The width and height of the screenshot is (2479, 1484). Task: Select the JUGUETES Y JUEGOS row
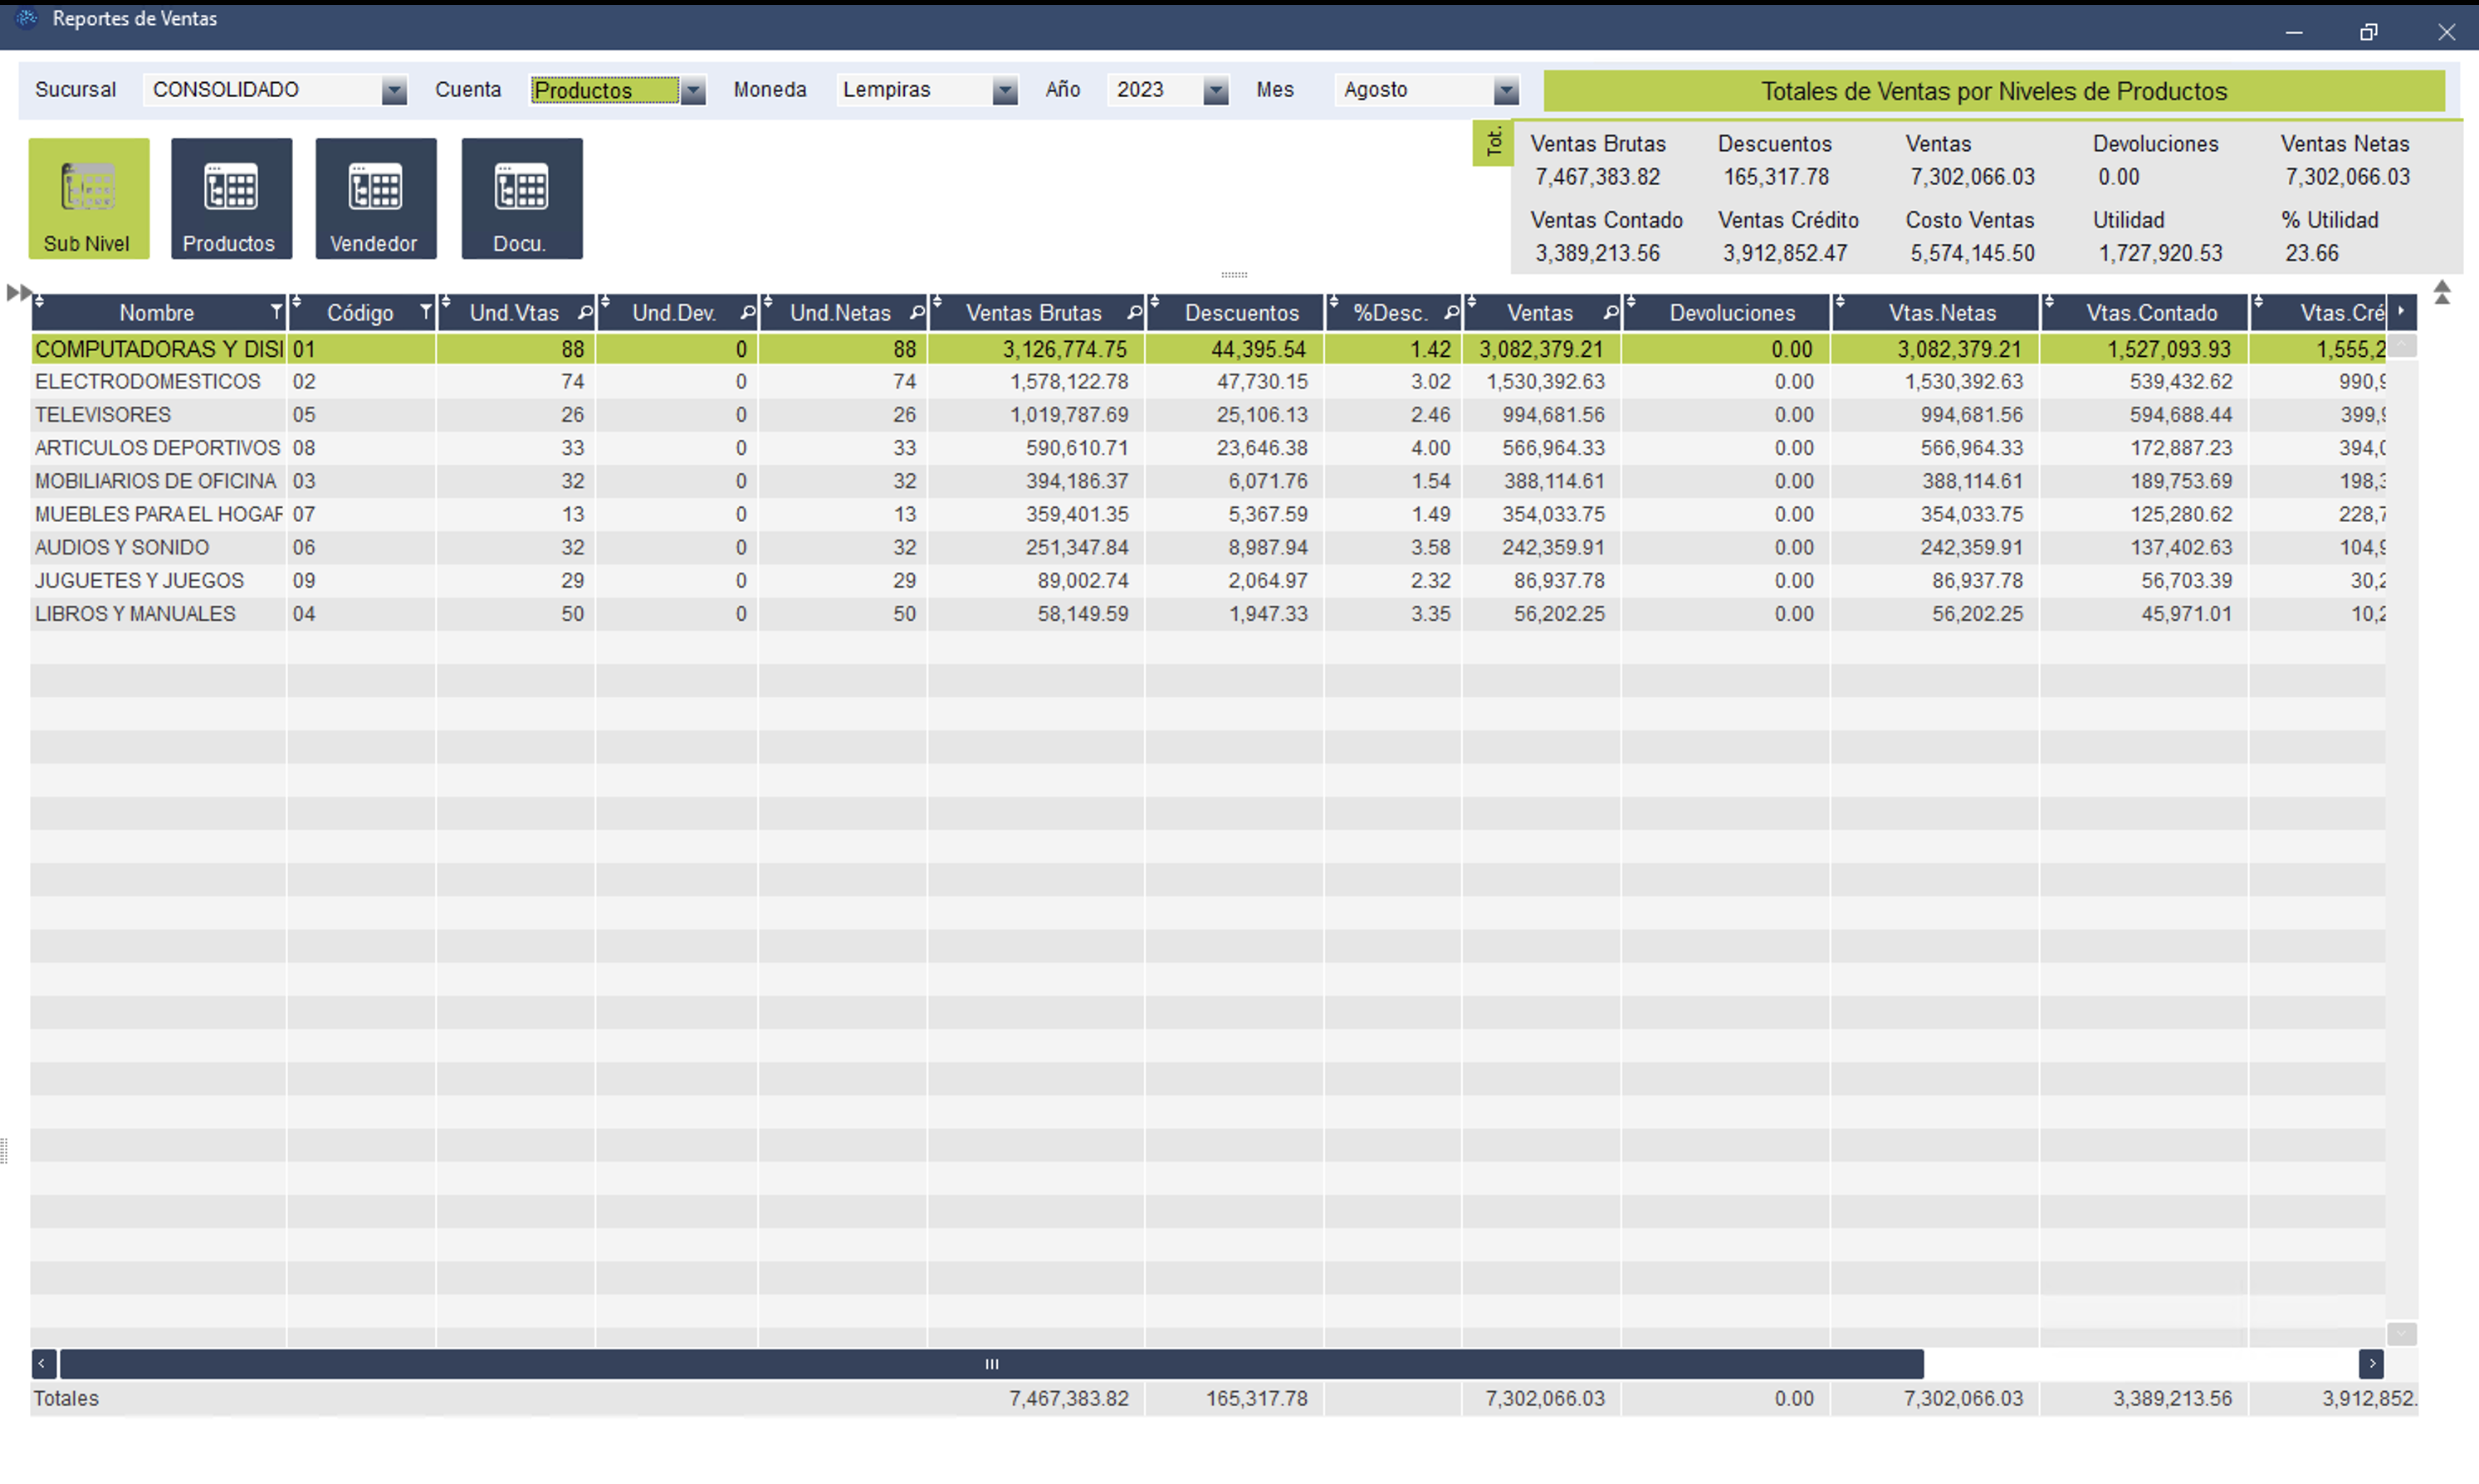(x=1208, y=580)
